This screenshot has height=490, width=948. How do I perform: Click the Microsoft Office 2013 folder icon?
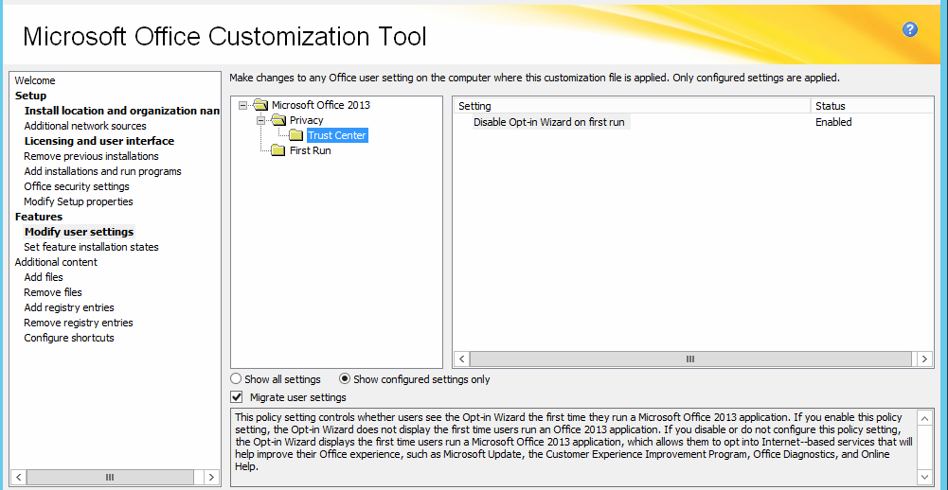260,105
